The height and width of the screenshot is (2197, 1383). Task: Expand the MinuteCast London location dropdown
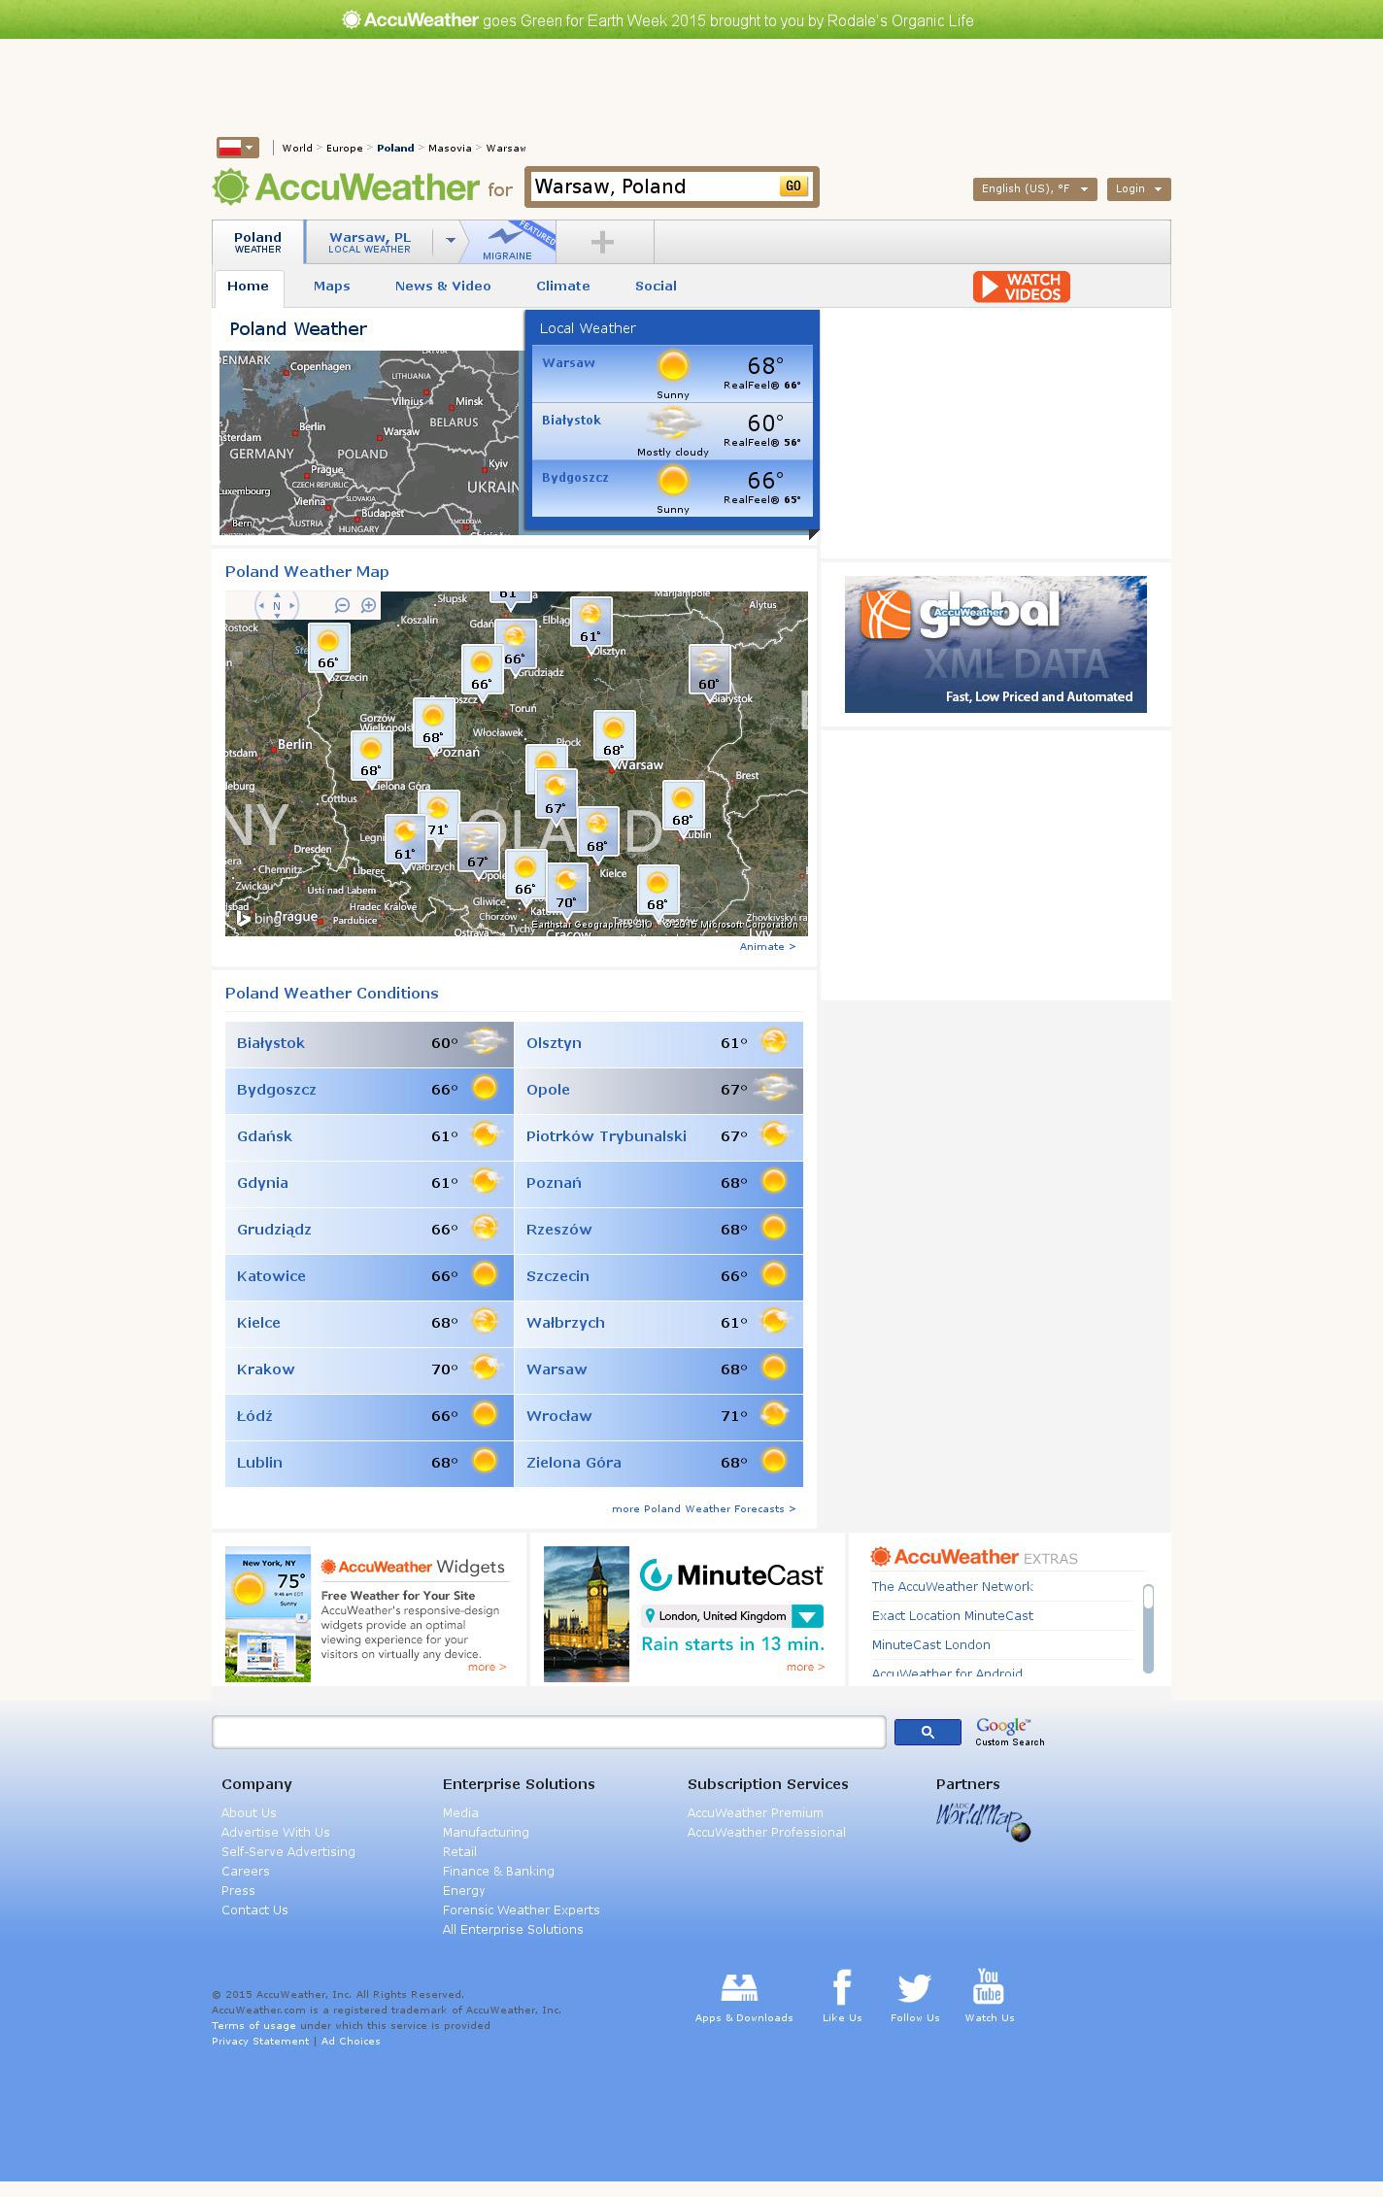[807, 1616]
